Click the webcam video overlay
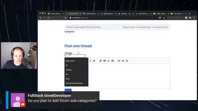 point(19,55)
